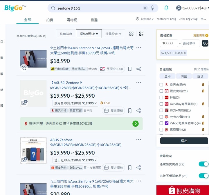Open the 樂天馬拉松 promo green arrow
The height and width of the screenshot is (195, 209).
click(x=136, y=124)
